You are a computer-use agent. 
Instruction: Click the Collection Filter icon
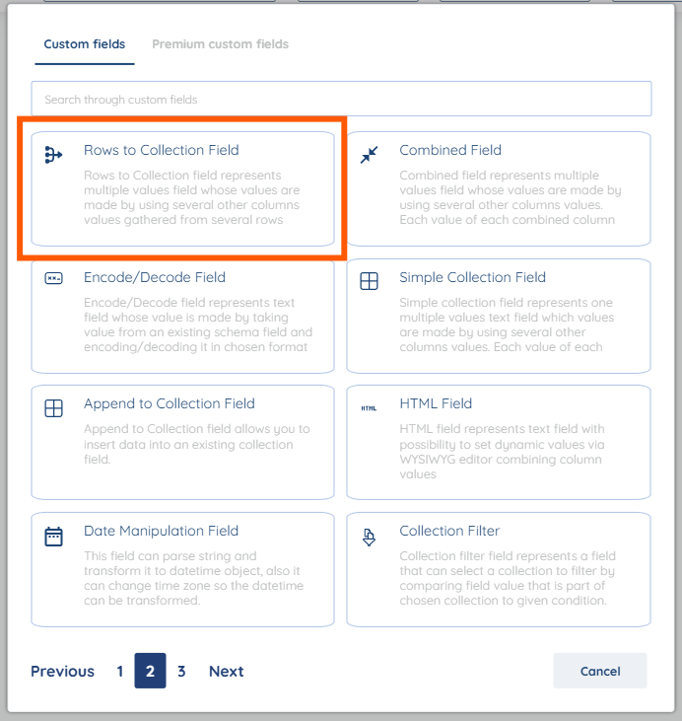click(369, 538)
